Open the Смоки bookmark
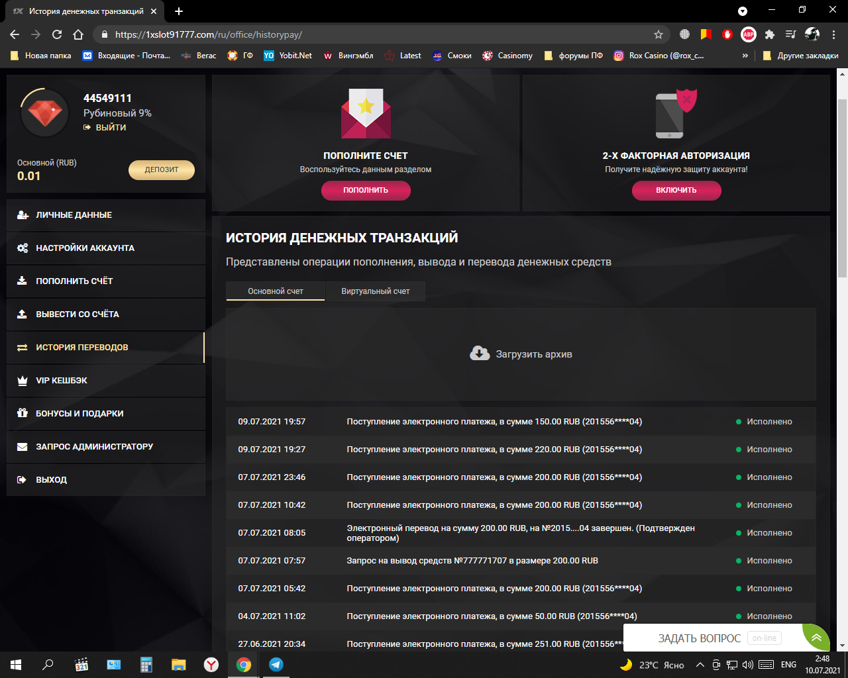The image size is (848, 678). point(452,56)
